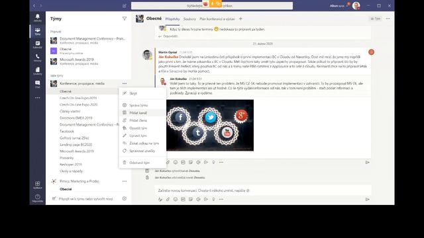This screenshot has width=424, height=238.
Task: Add a new tab with the plus icon
Action: point(240,19)
